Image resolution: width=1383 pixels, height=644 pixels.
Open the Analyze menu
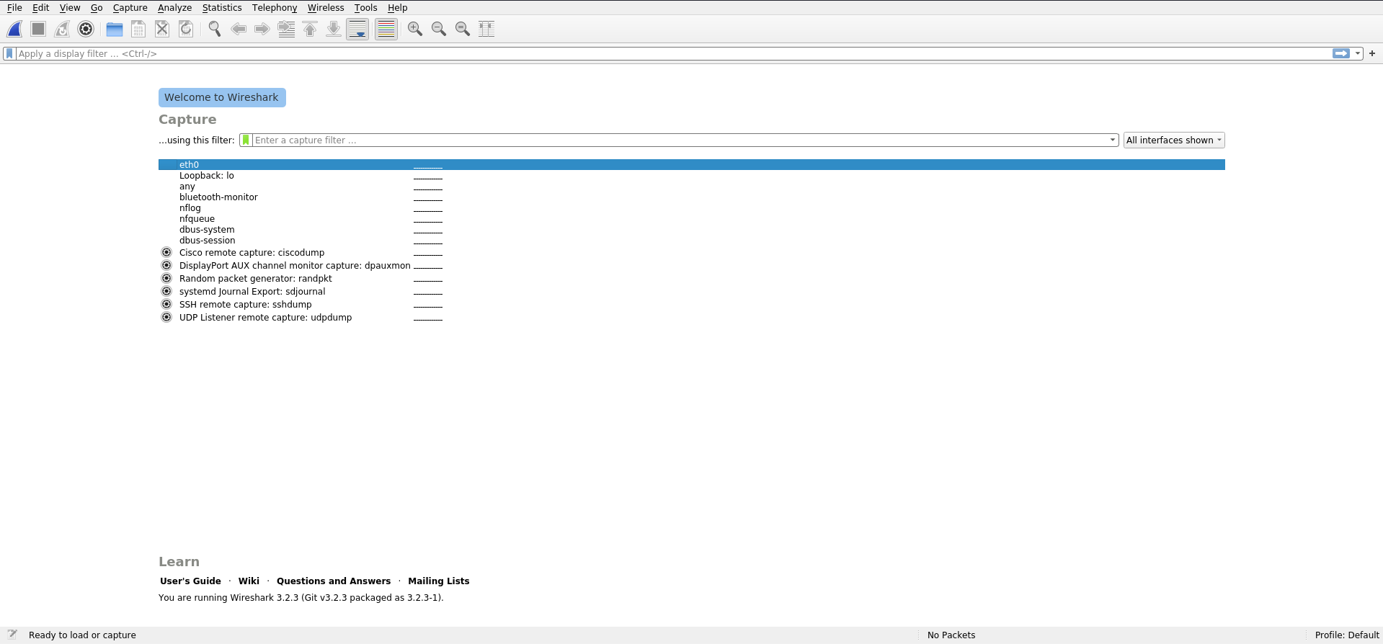point(175,8)
